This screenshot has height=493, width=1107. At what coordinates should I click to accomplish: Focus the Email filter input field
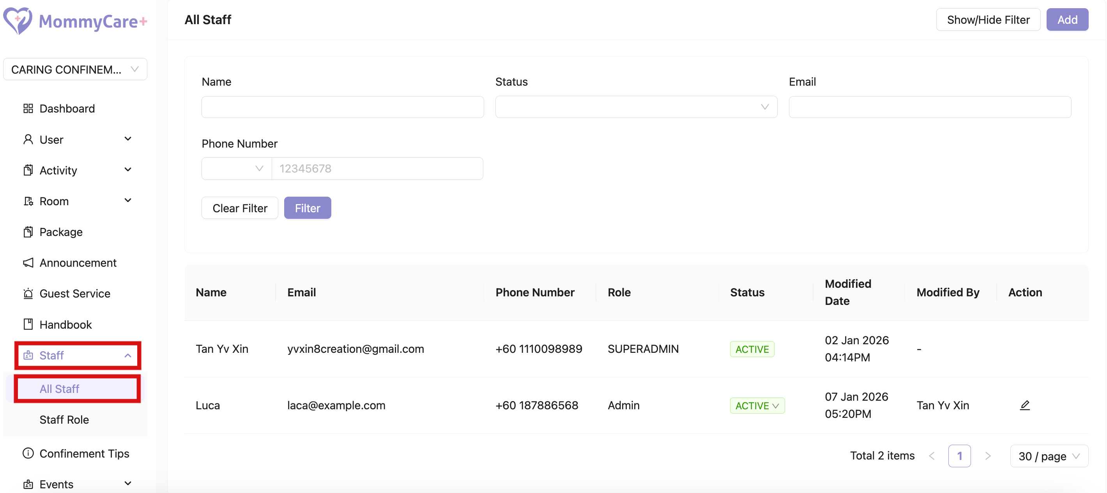pyautogui.click(x=930, y=107)
